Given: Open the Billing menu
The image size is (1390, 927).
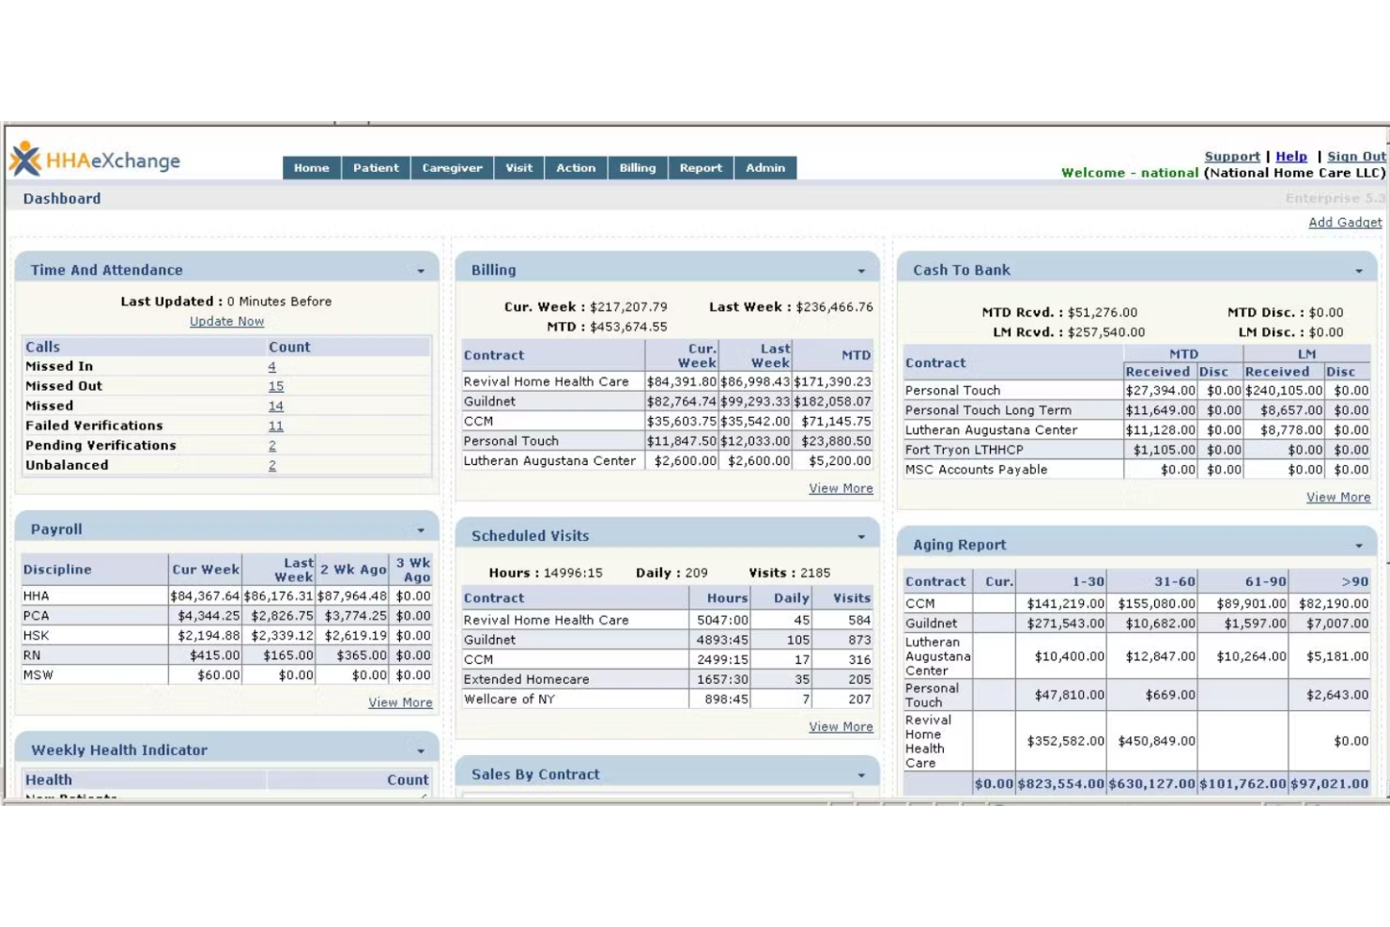Looking at the screenshot, I should pos(638,168).
